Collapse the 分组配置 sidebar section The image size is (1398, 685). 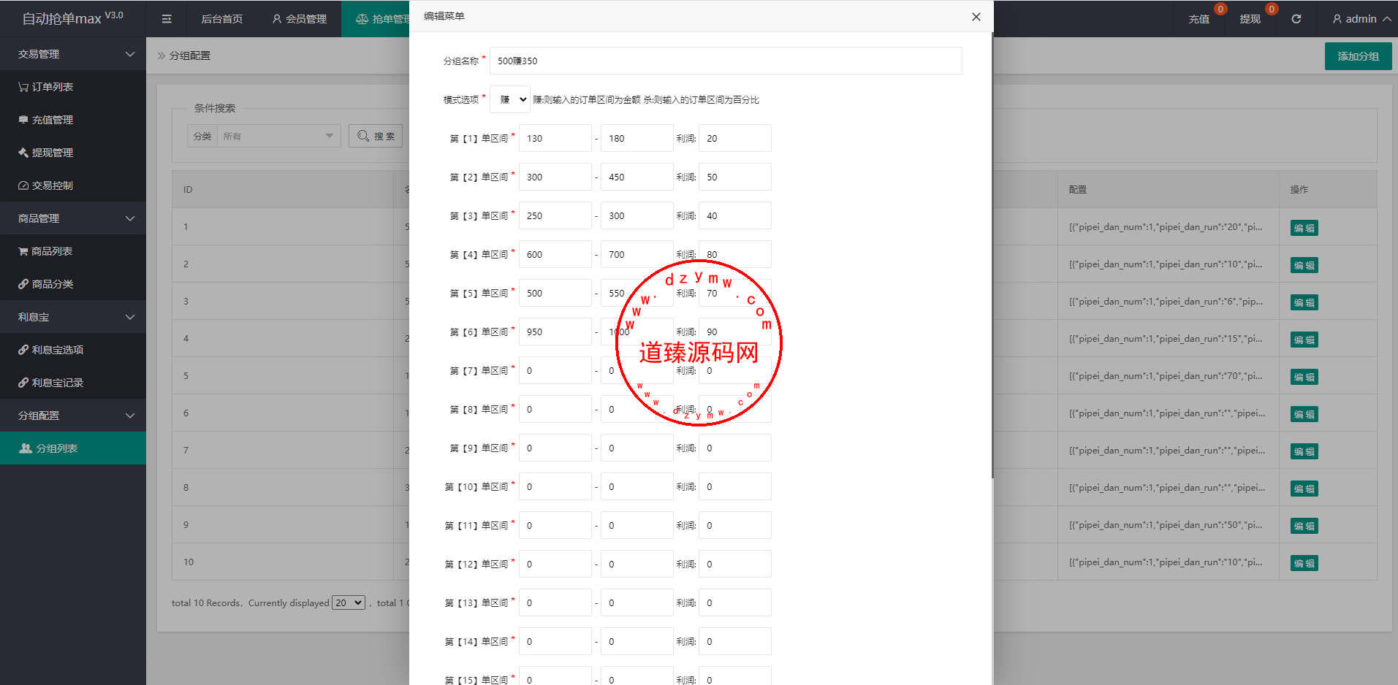pos(73,416)
